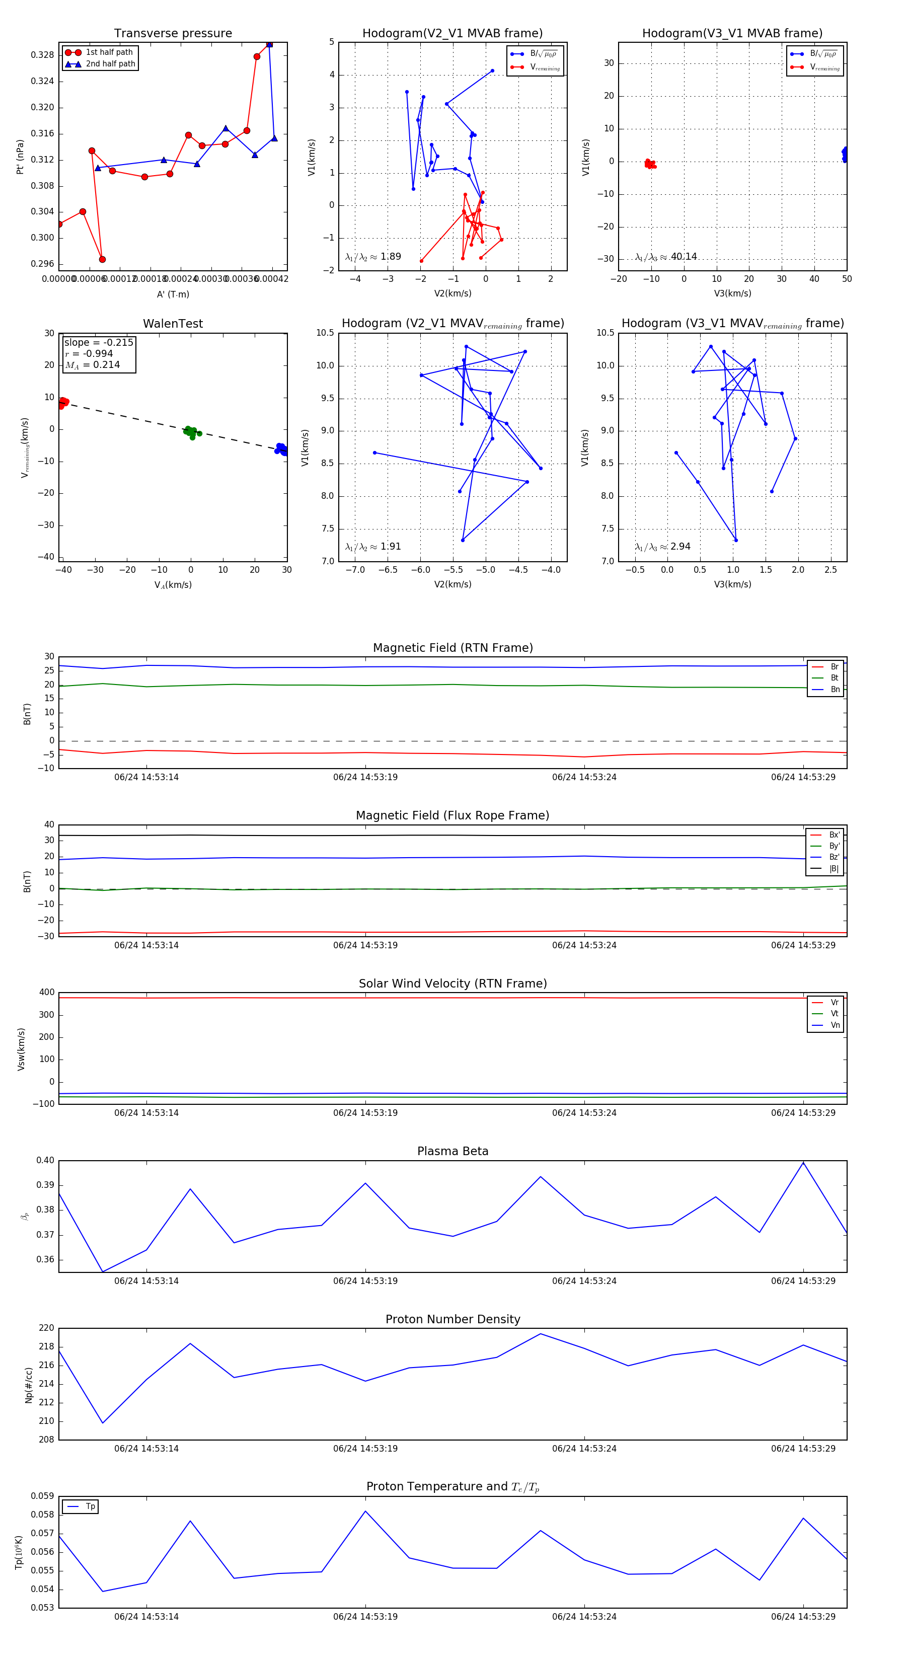
Task: Click the red point cluster in V3_V1 MVAB hodogram
Action: click(x=650, y=165)
